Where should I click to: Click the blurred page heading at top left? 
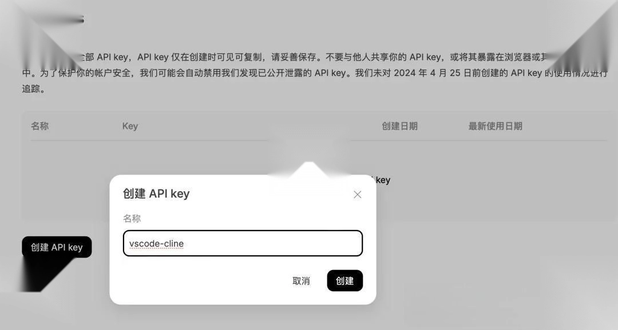point(59,19)
